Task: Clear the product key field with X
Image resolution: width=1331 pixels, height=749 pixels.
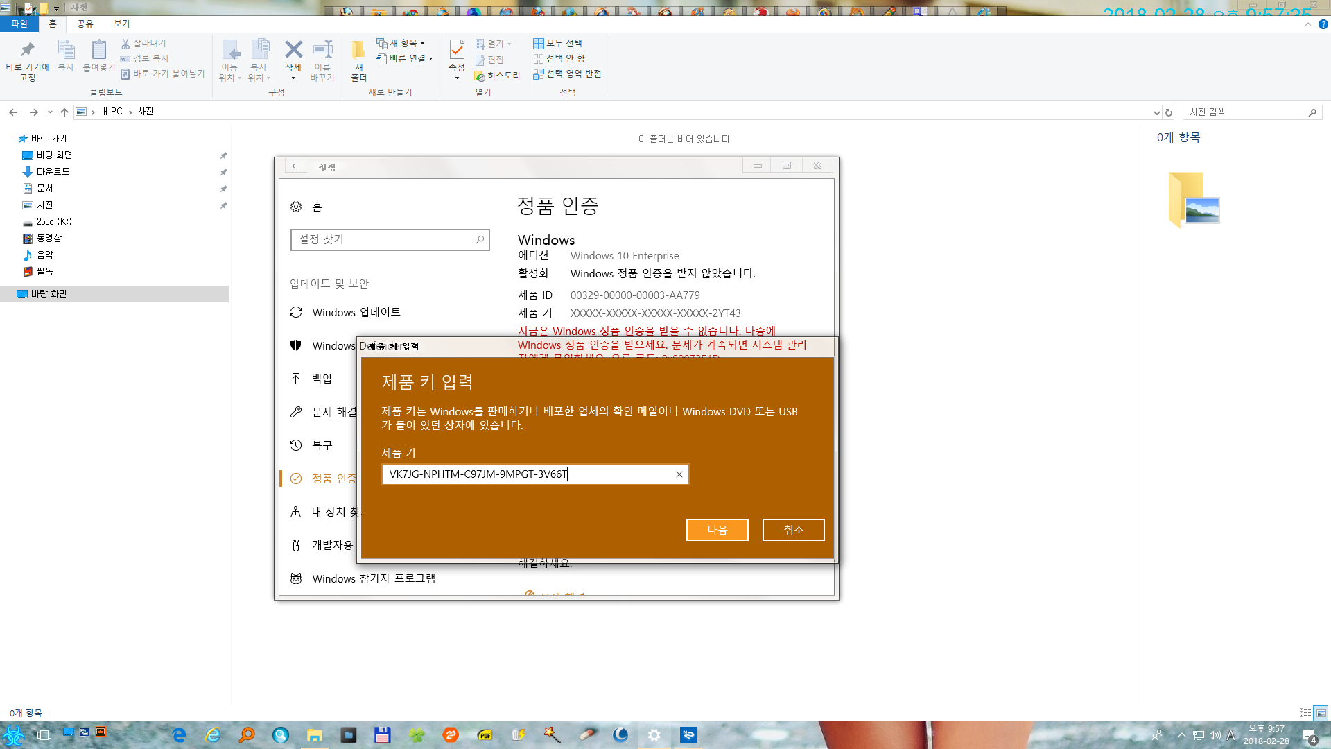Action: click(x=679, y=474)
